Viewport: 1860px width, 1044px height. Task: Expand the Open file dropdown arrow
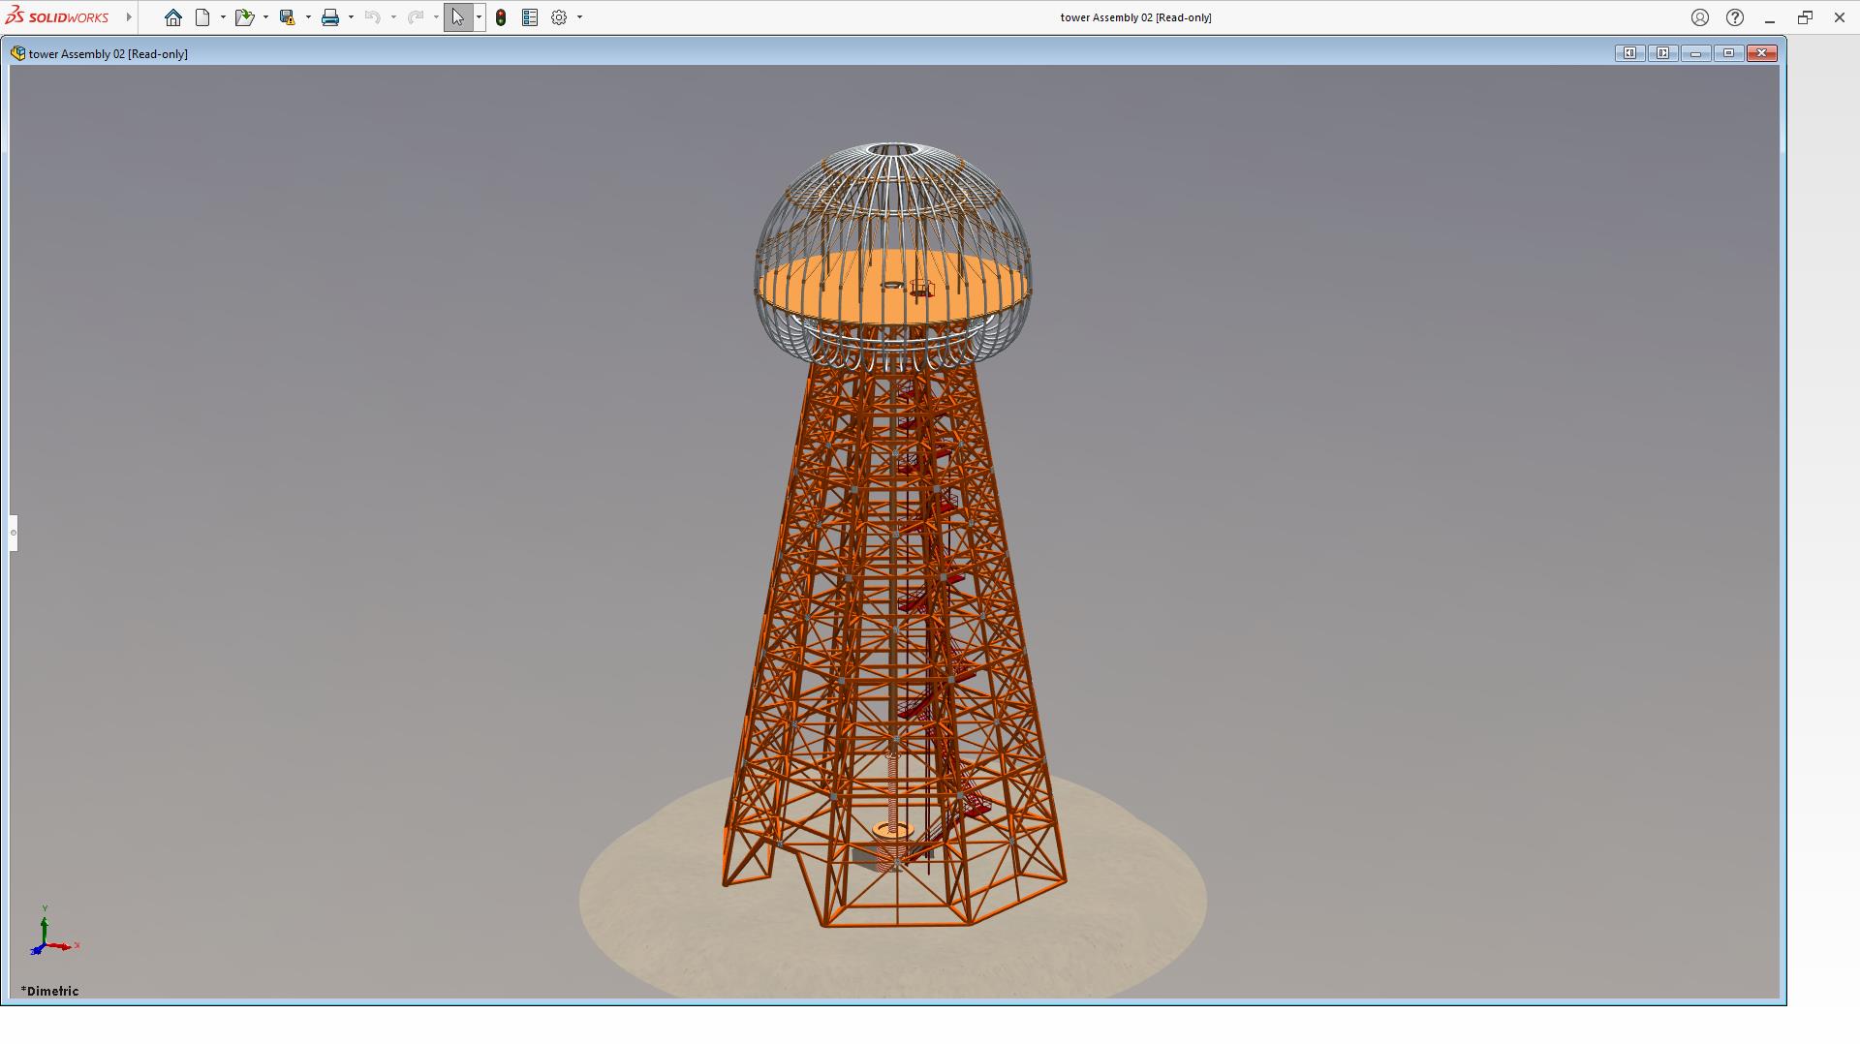265,17
